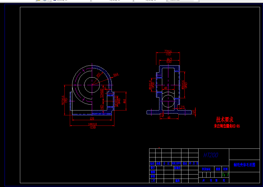Select the 77±1.6 top width dimension
Image resolution: width=263 pixels, height=187 pixels.
pyautogui.click(x=168, y=51)
